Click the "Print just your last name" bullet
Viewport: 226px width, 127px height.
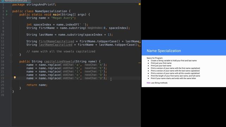pyautogui.click(x=161, y=66)
